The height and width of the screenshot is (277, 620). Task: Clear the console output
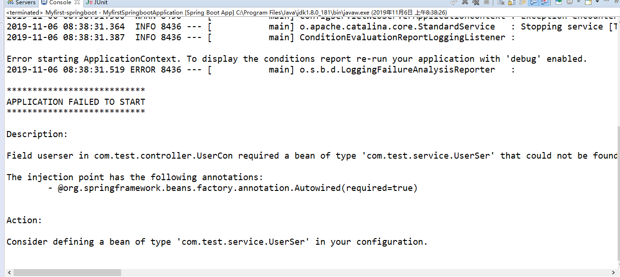point(501,2)
